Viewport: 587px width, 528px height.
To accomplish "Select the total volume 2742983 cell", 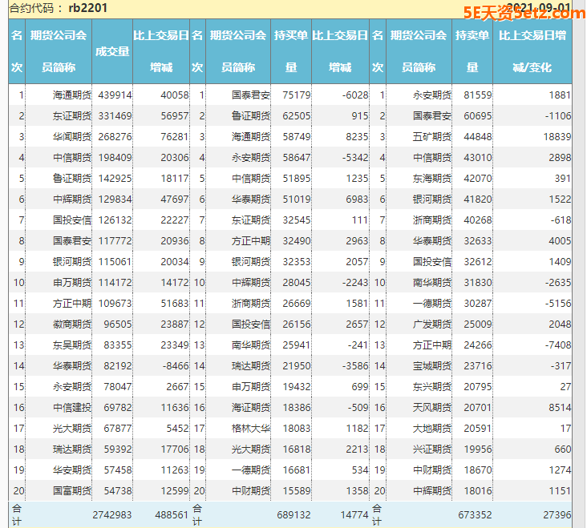I will 111,515.
